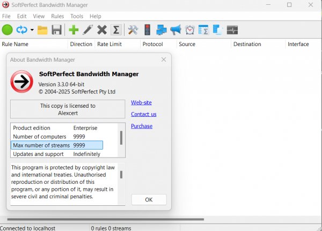Image resolution: width=322 pixels, height=231 pixels.
Task: Click the Connected to localhost status text
Action: [27, 228]
